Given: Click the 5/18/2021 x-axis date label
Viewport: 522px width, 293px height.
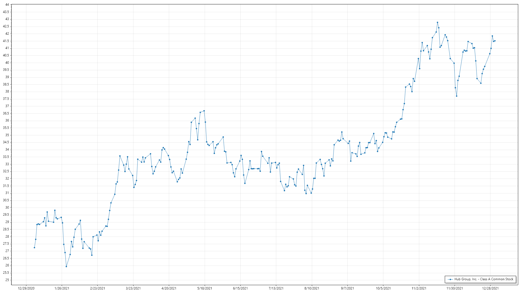Looking at the screenshot, I should 205,288.
